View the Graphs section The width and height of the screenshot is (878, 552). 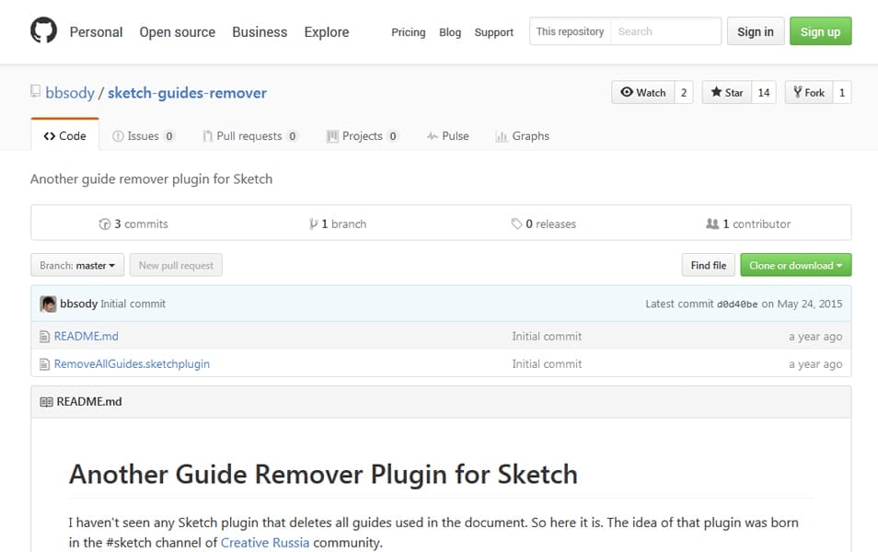point(502,135)
